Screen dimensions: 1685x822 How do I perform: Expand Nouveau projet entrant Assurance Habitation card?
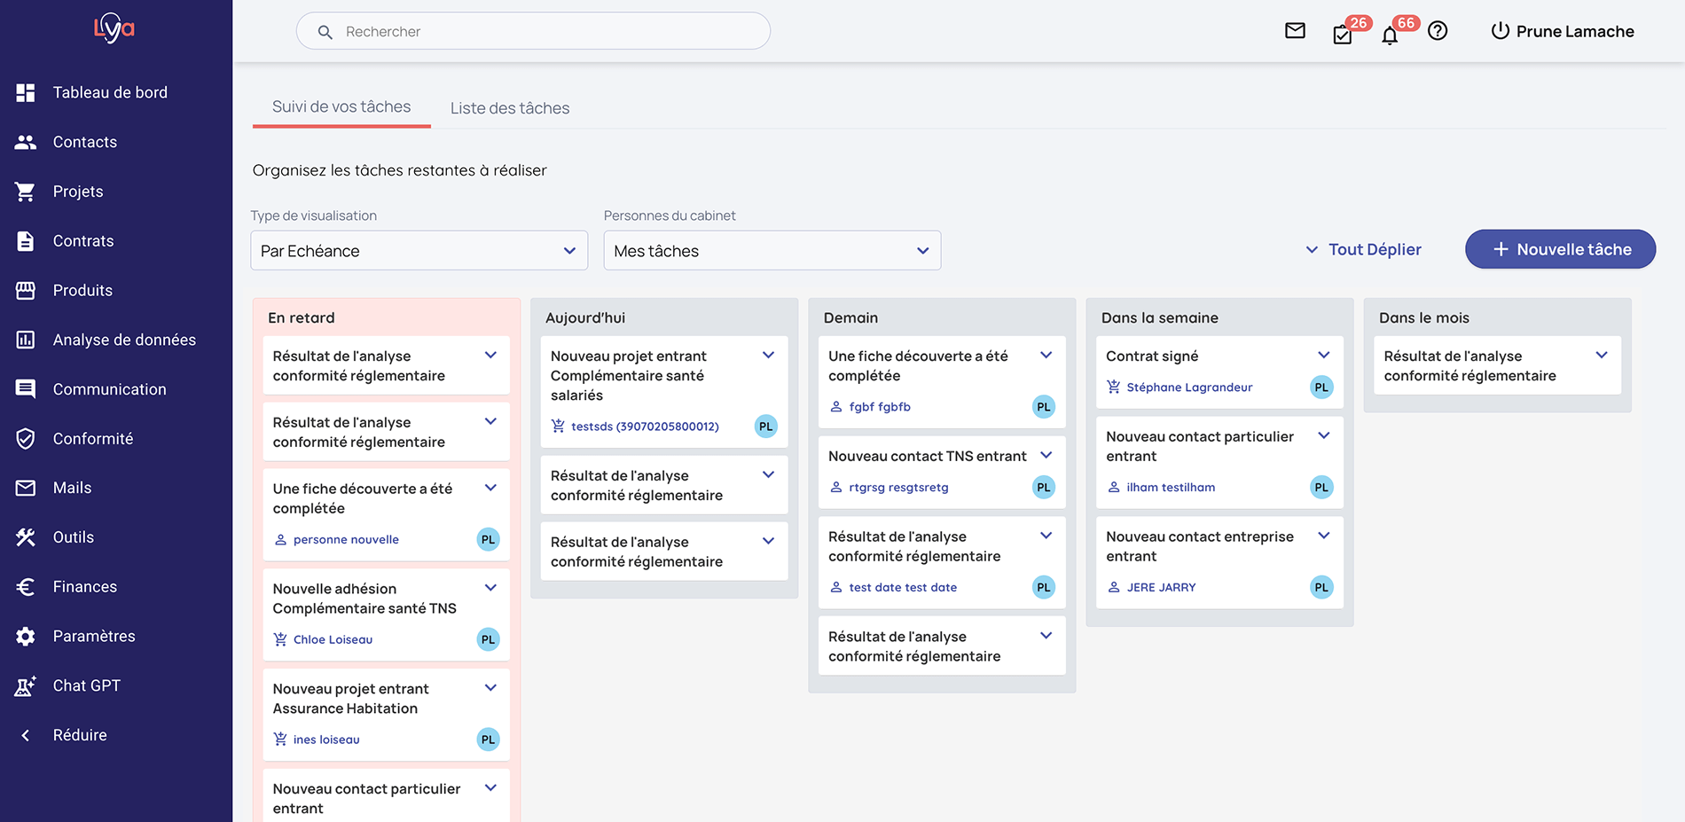pyautogui.click(x=490, y=688)
